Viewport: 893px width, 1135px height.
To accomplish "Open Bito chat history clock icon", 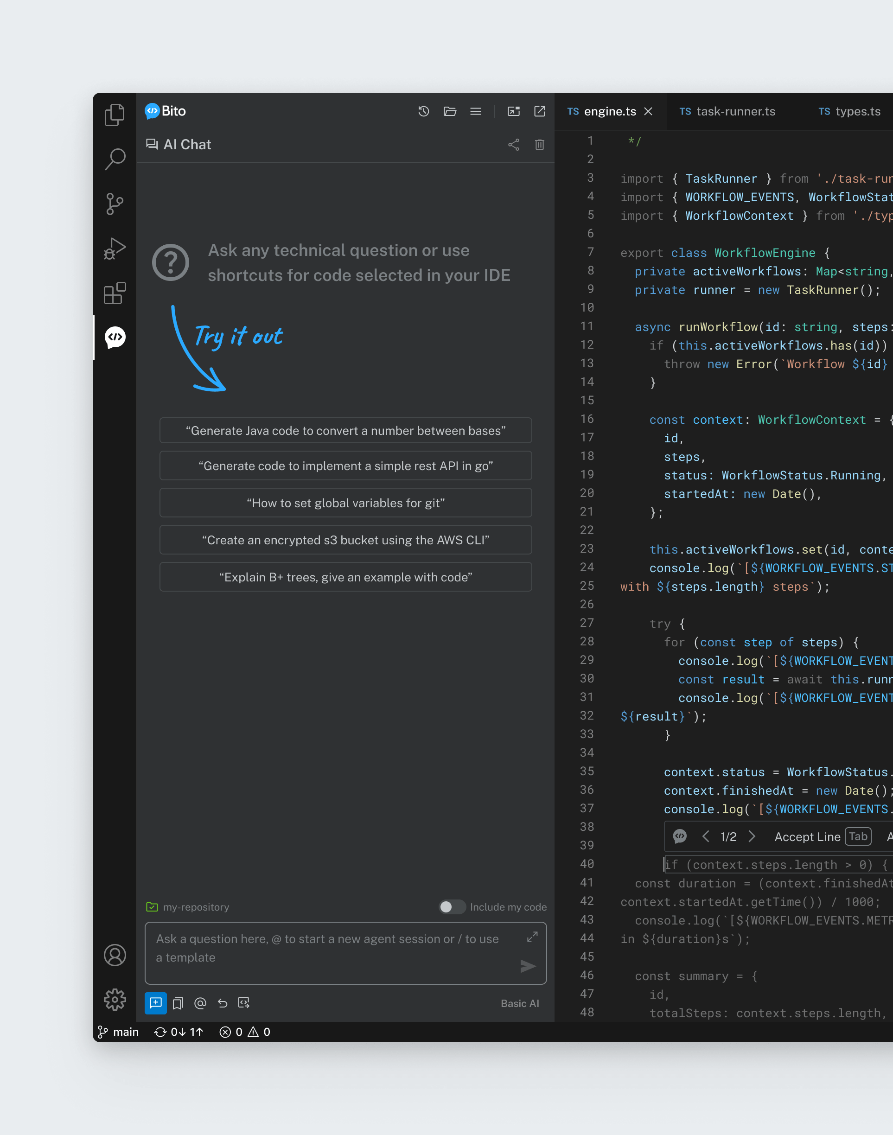I will (x=423, y=111).
